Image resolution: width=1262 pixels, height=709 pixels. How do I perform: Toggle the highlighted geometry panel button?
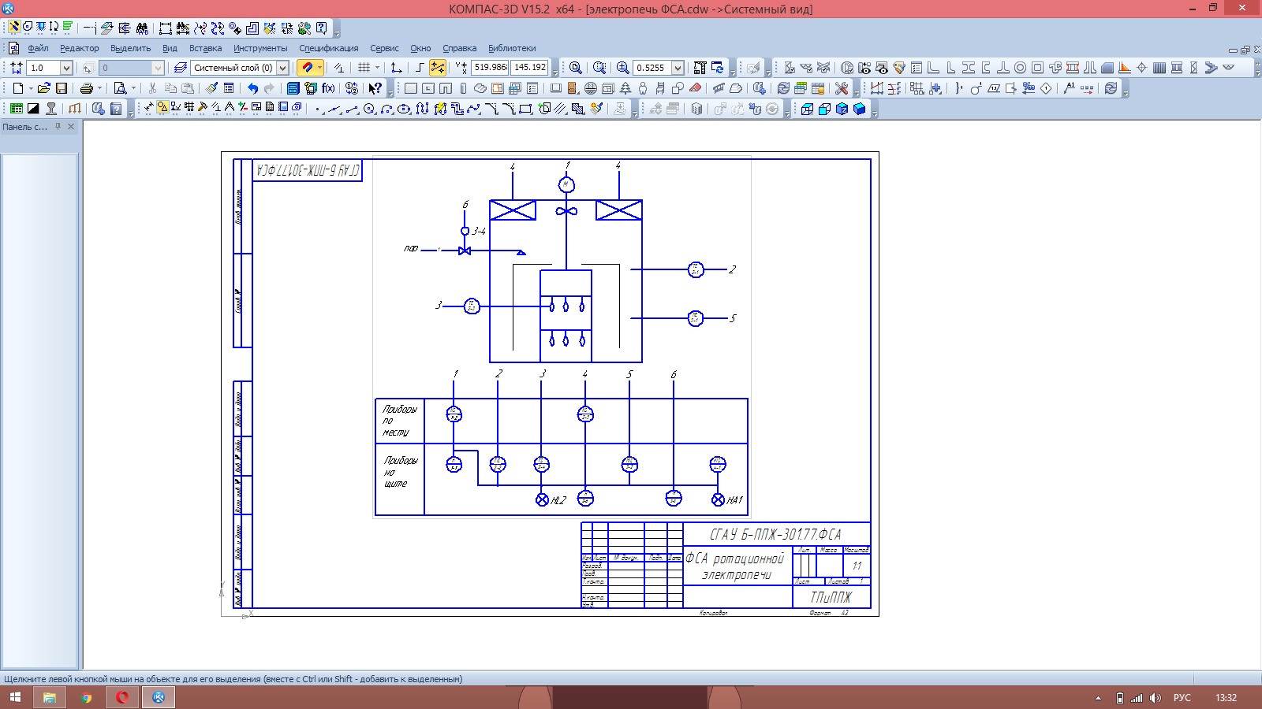click(x=162, y=107)
